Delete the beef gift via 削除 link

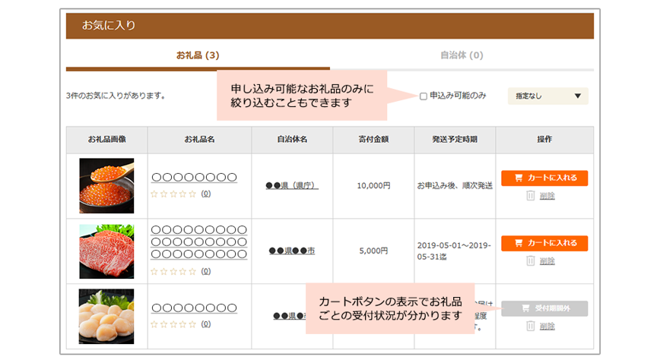coord(547,261)
